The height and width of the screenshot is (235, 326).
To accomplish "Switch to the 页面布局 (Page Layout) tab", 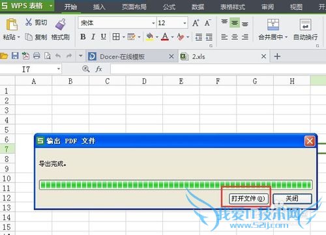I will [134, 7].
